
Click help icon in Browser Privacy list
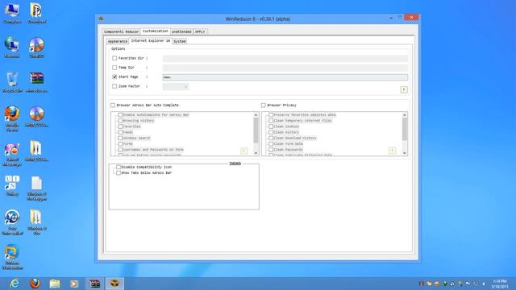(x=393, y=151)
